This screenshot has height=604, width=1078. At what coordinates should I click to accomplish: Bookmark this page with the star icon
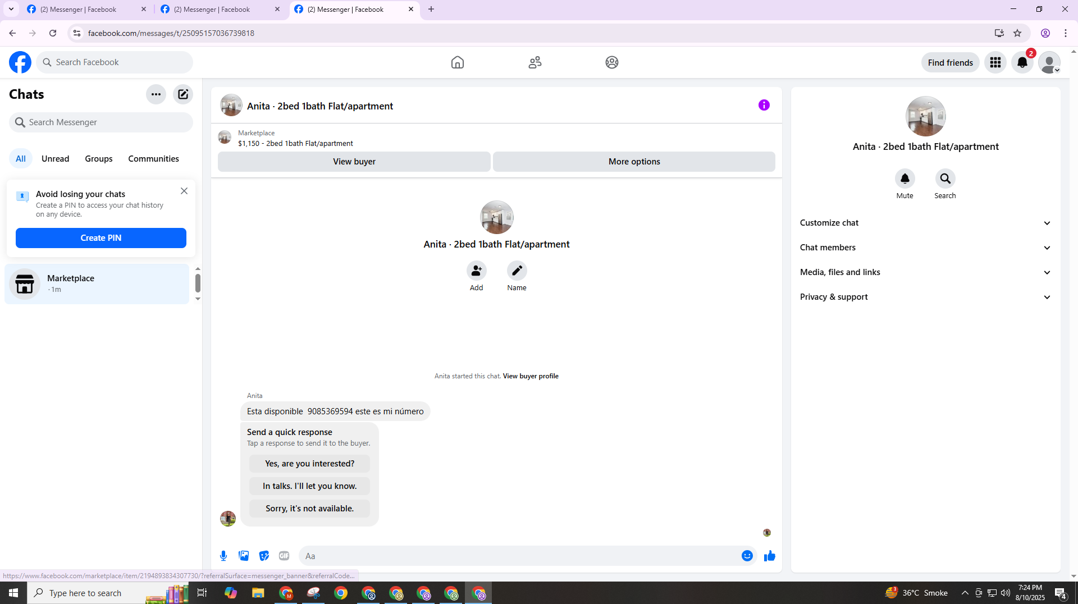coord(1017,33)
